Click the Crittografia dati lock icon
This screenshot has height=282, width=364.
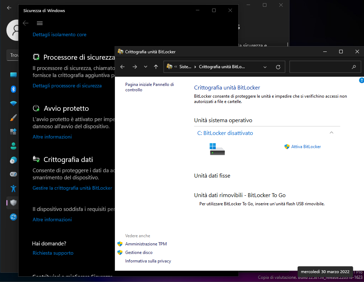[36, 159]
